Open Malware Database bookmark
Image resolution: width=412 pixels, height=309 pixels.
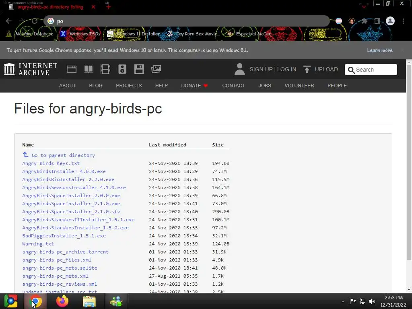[x=30, y=34]
